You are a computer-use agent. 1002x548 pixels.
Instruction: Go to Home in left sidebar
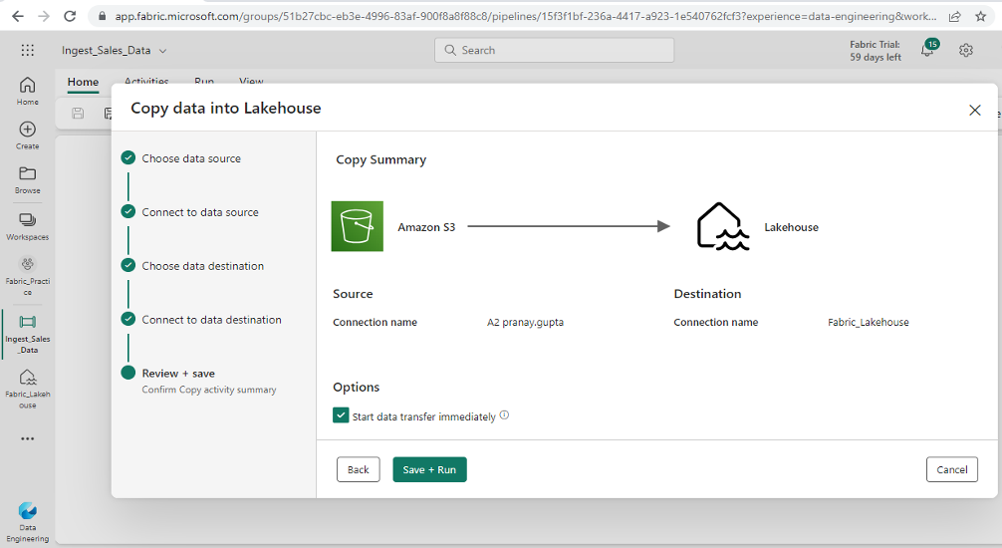tap(28, 92)
